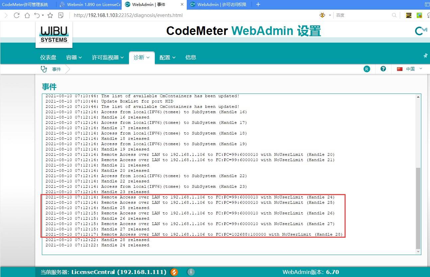Open the search engine dropdown arrow

click(x=330, y=15)
